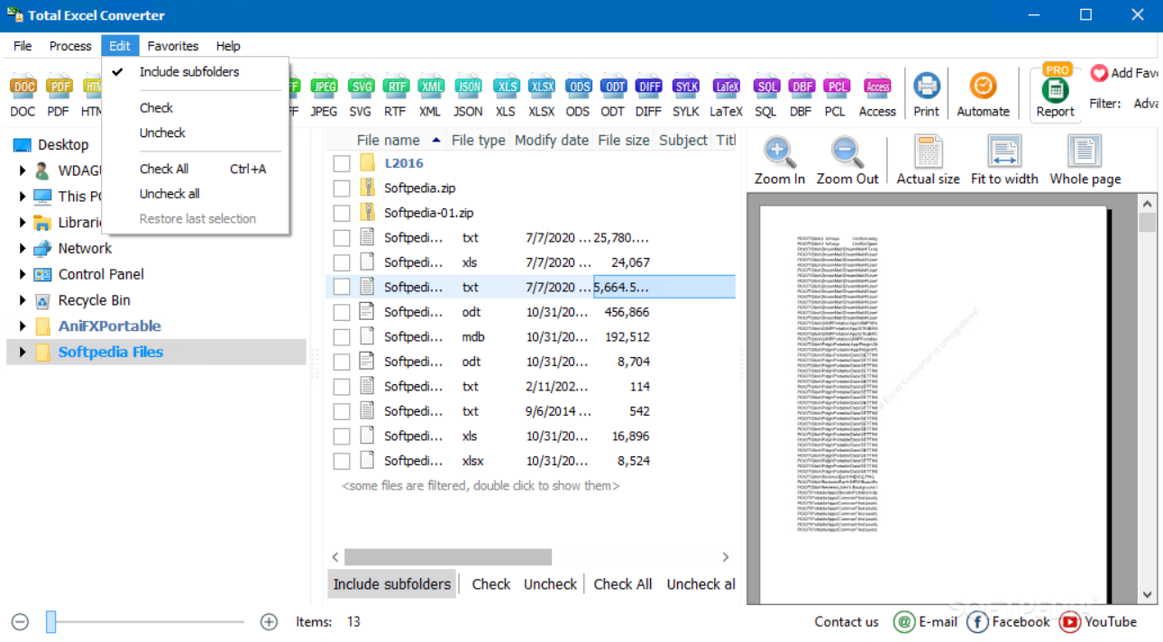Check the Softpedia-01.zip checkbox
This screenshot has width=1163, height=642.
(x=342, y=214)
